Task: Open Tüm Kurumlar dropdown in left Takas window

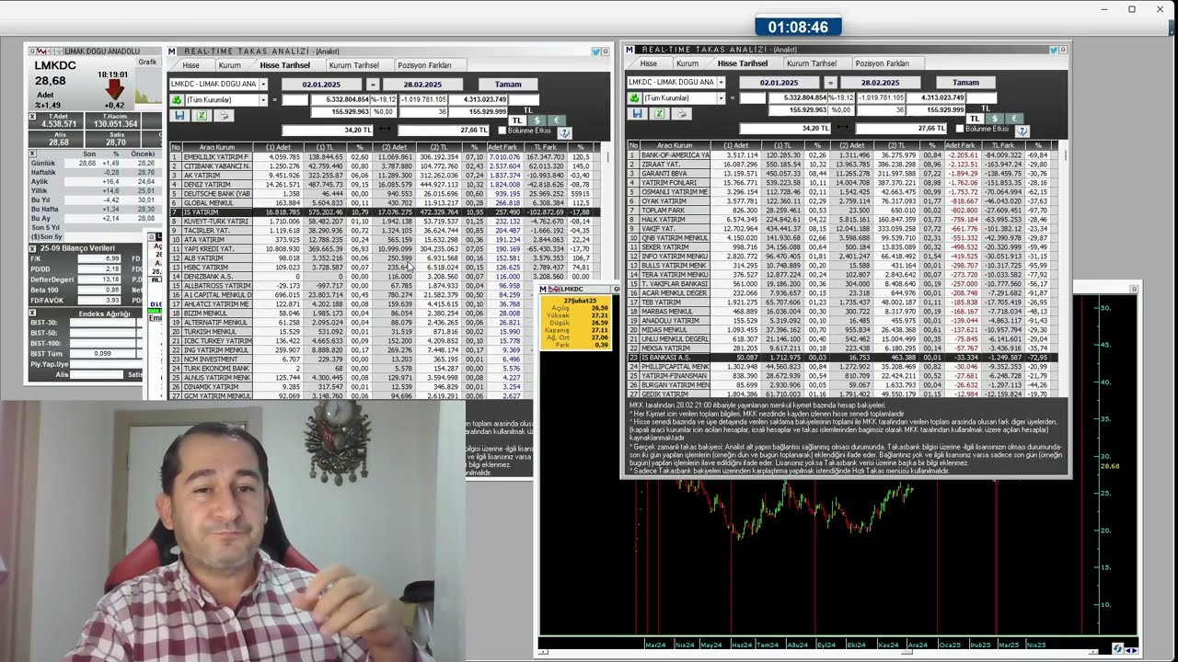Action: pyautogui.click(x=263, y=99)
